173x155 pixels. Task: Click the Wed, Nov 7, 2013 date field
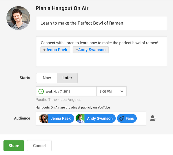pyautogui.click(x=66, y=91)
